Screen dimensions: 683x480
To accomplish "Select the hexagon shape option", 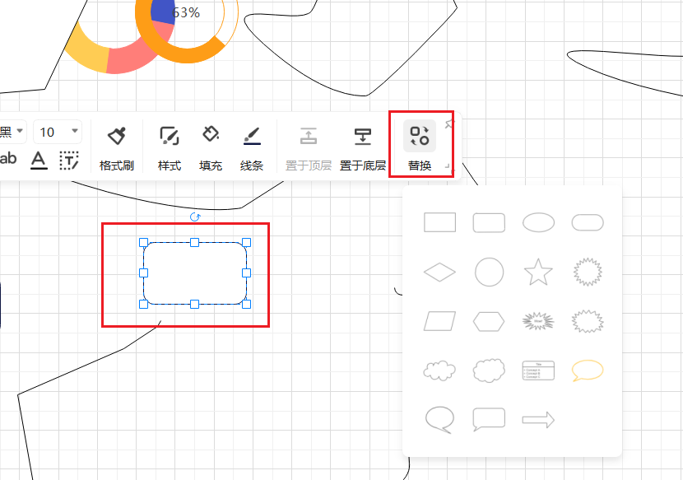I will tap(489, 321).
